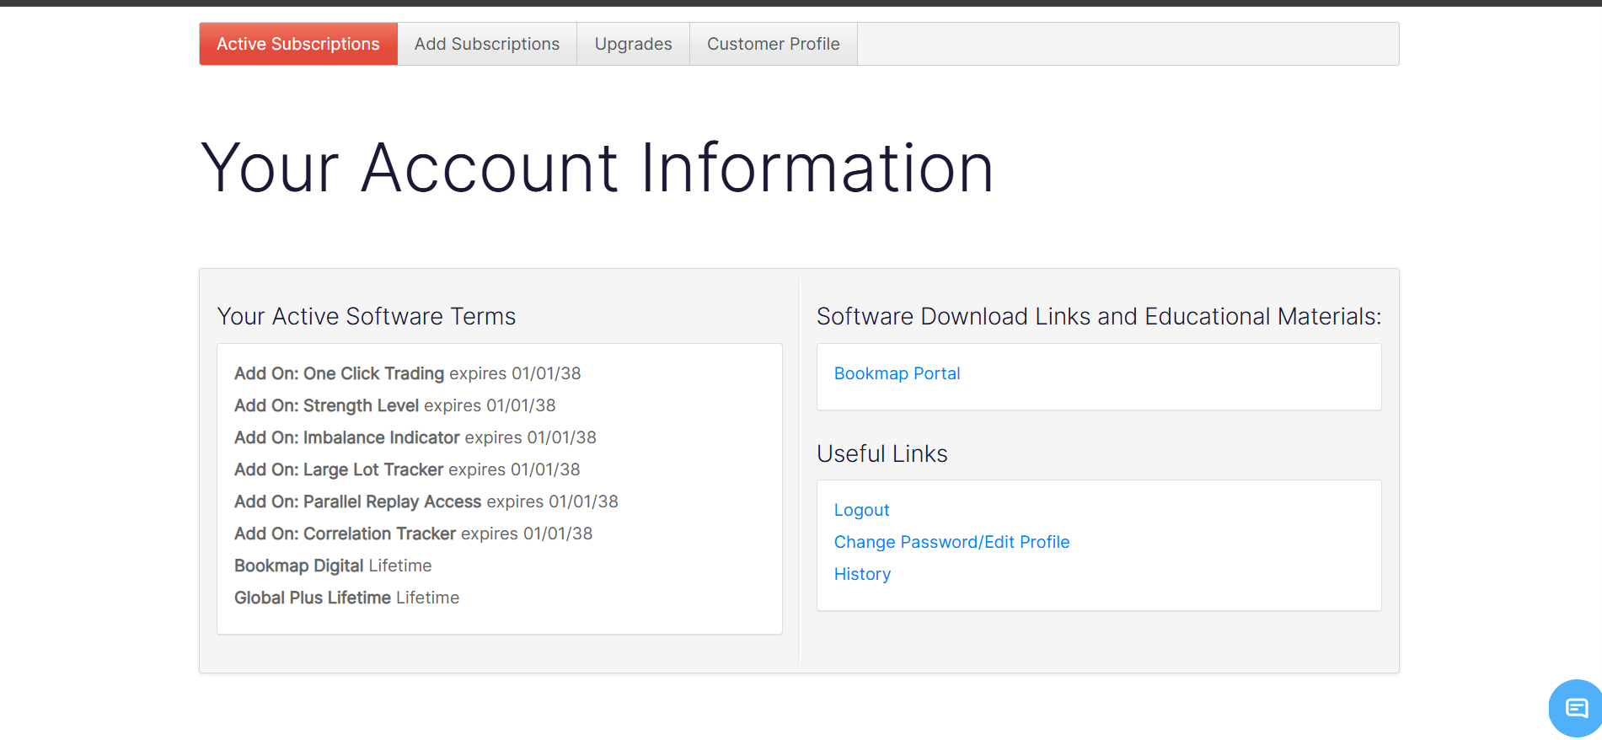Click the 'Useful Links' heading
The image size is (1602, 740).
[x=882, y=453]
